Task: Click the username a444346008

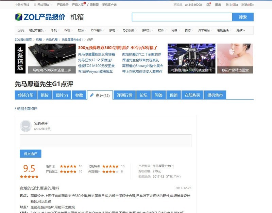Action: [x=193, y=5]
